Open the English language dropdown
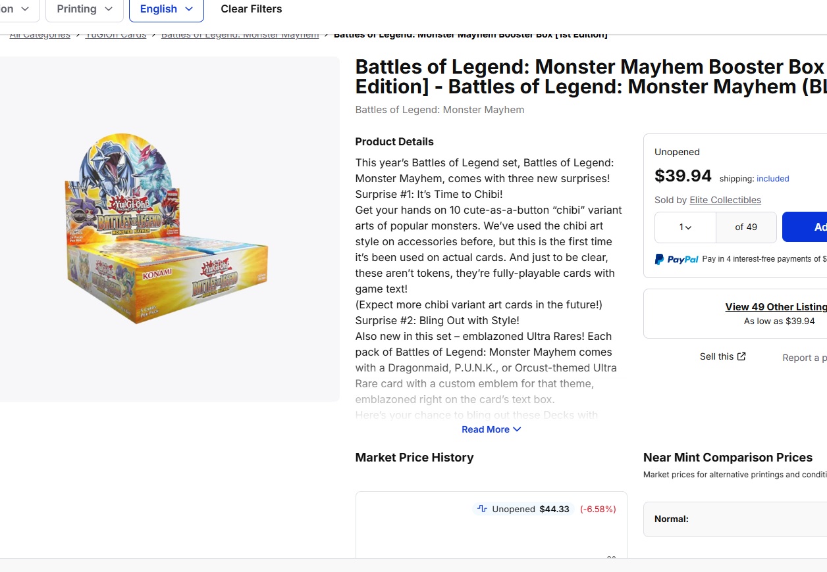This screenshot has width=827, height=572. coord(166,9)
